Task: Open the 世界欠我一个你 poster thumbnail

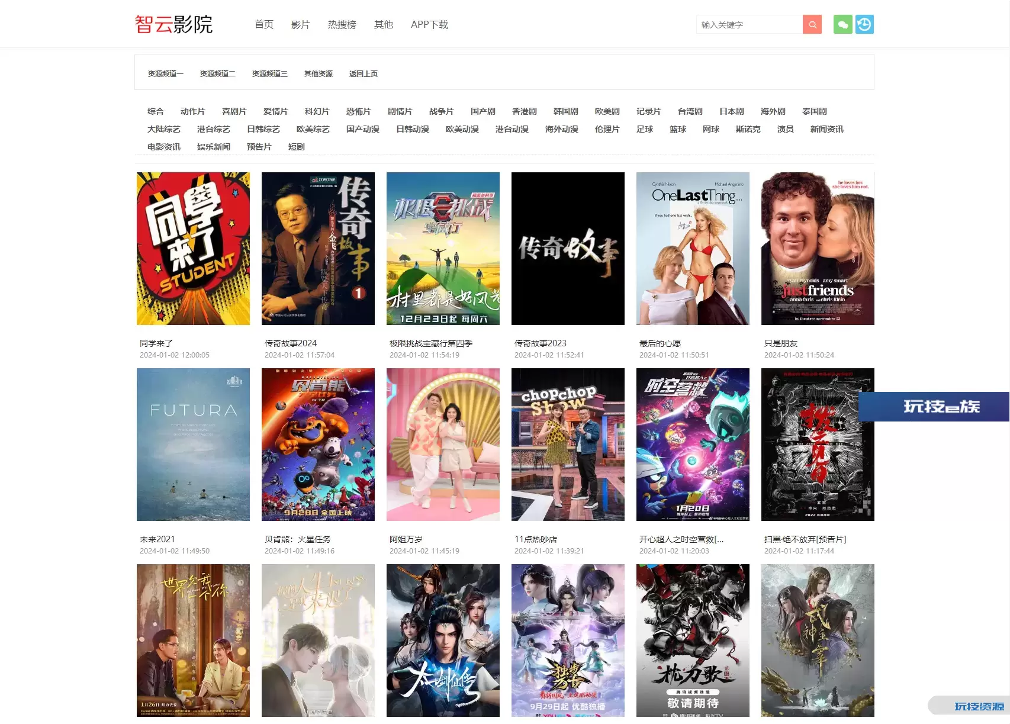Action: point(193,641)
